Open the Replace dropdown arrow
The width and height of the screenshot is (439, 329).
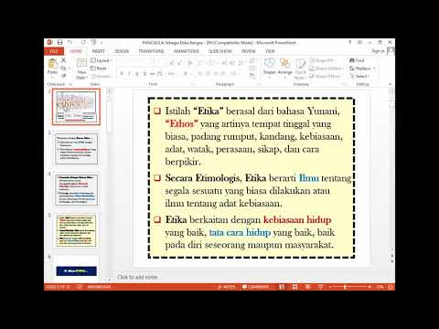coord(374,69)
